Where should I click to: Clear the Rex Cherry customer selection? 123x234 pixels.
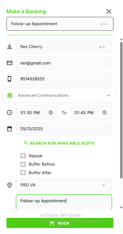coord(100,47)
